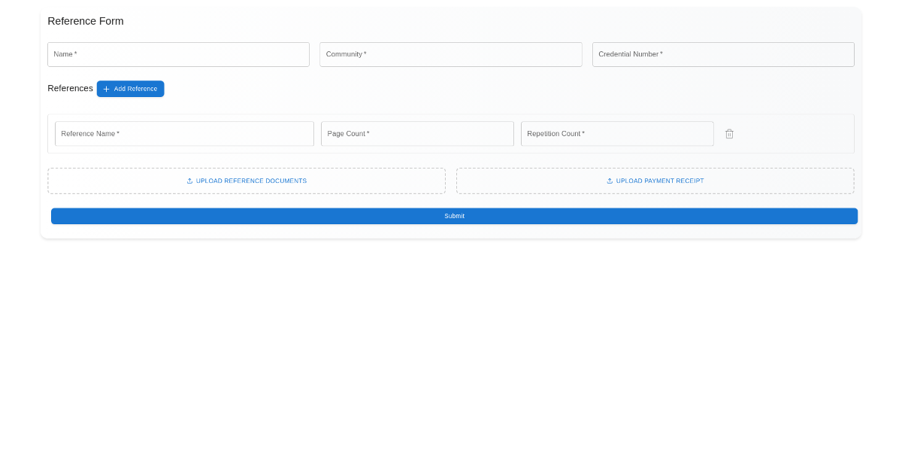
Task: Select the upload icon beside UPLOAD REFERENCE DOCUMENTS
Action: tap(190, 181)
